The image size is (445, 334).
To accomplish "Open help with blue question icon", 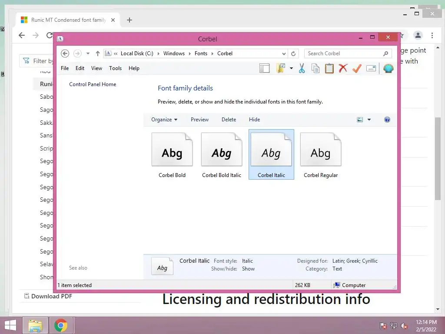I will point(387,120).
